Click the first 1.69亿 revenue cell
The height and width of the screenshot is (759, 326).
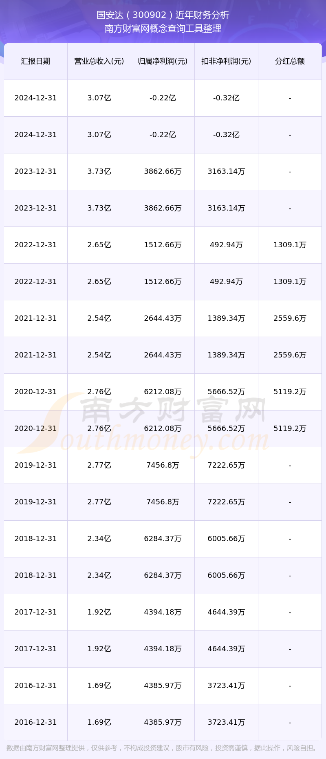pyautogui.click(x=99, y=686)
